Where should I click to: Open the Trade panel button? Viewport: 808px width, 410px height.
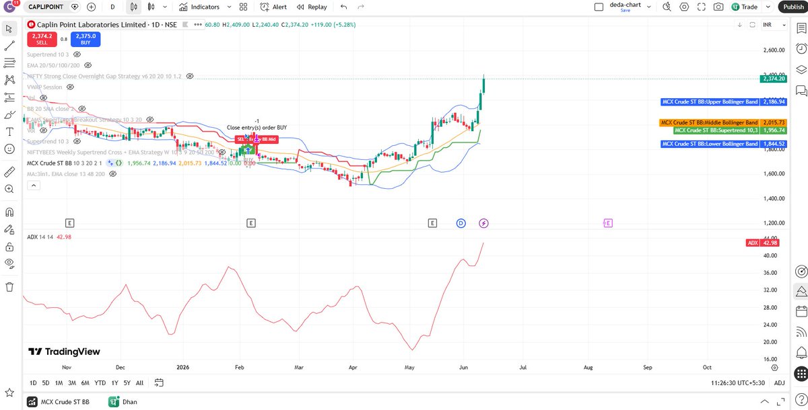pyautogui.click(x=744, y=7)
